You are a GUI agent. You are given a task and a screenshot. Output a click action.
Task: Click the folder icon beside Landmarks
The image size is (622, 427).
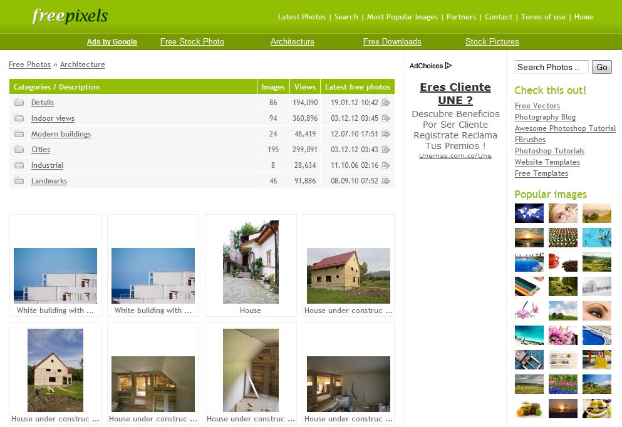click(19, 180)
